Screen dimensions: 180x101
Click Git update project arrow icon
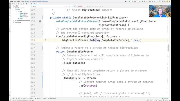click(x=152, y=1)
